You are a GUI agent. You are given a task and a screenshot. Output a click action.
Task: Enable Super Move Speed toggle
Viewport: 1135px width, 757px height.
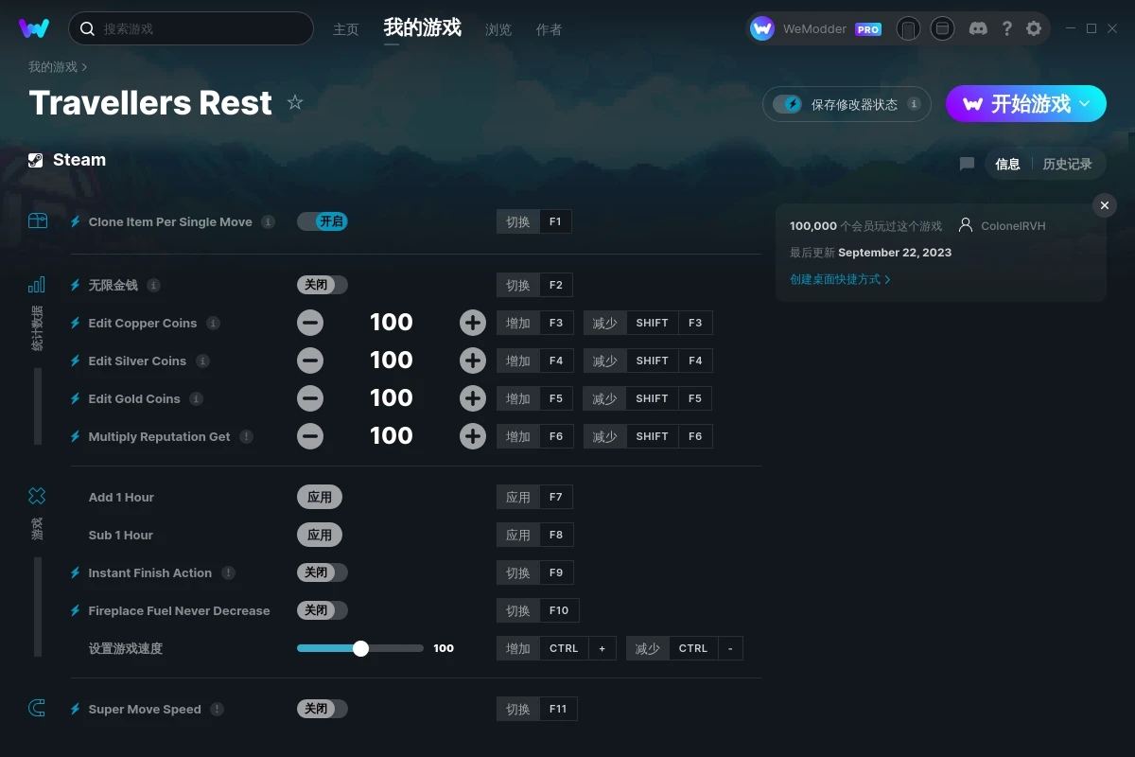point(323,709)
